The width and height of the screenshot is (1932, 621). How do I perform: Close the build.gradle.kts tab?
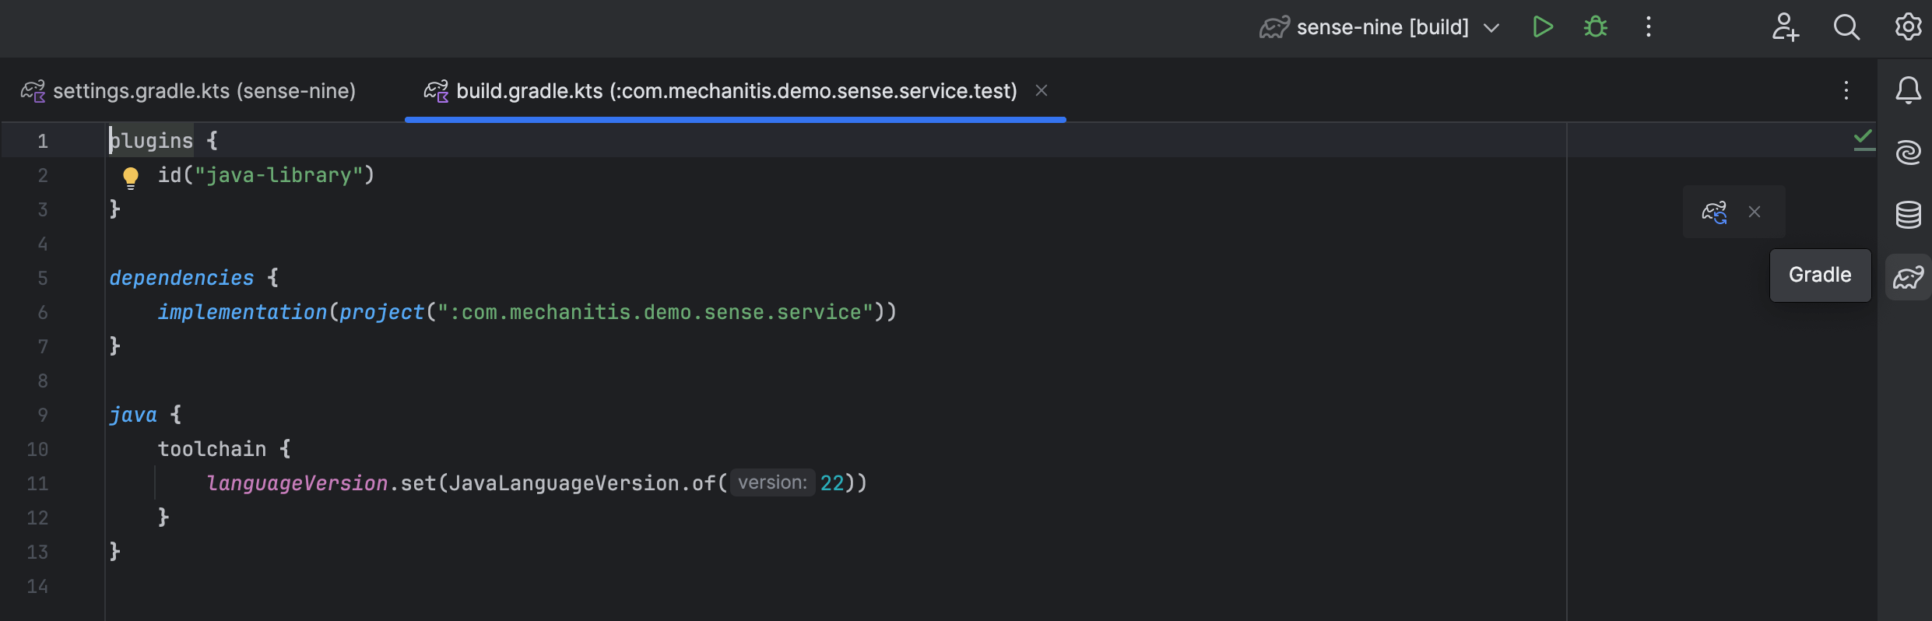click(x=1042, y=91)
